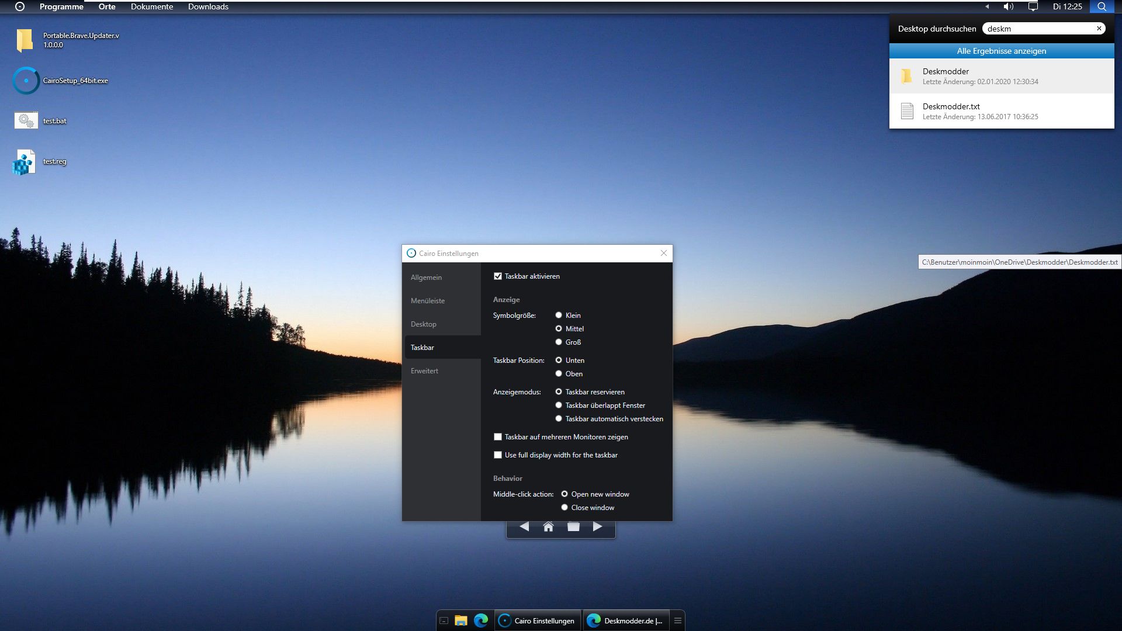Click the back arrow in desktop navigation bar

click(524, 526)
